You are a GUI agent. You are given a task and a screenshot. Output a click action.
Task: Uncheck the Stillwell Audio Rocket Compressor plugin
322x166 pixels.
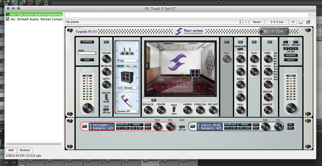point(8,19)
